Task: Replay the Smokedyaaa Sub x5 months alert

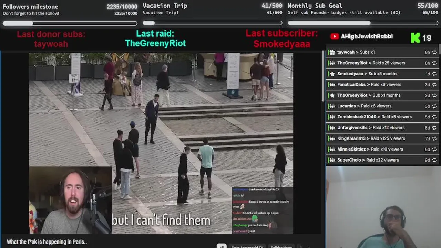Action: tap(434, 74)
